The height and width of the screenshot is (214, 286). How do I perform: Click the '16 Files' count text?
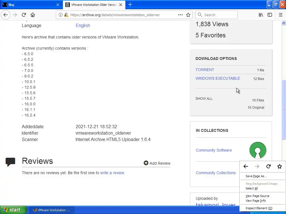258,100
